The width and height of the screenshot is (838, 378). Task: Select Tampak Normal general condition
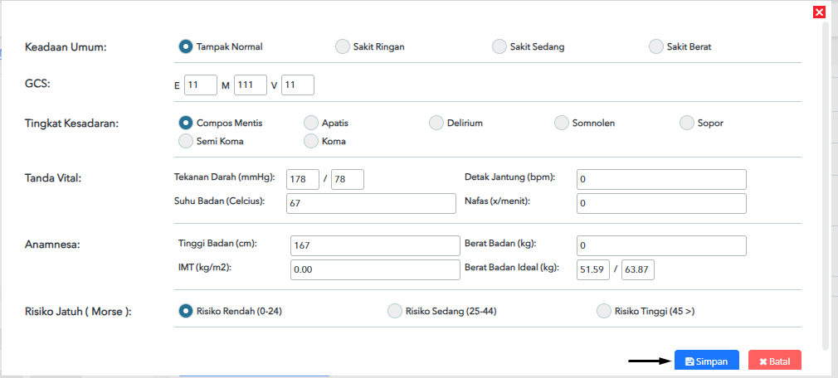click(186, 46)
